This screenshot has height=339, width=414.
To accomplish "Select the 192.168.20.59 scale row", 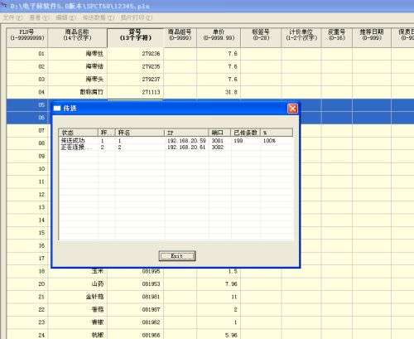I will click(176, 141).
